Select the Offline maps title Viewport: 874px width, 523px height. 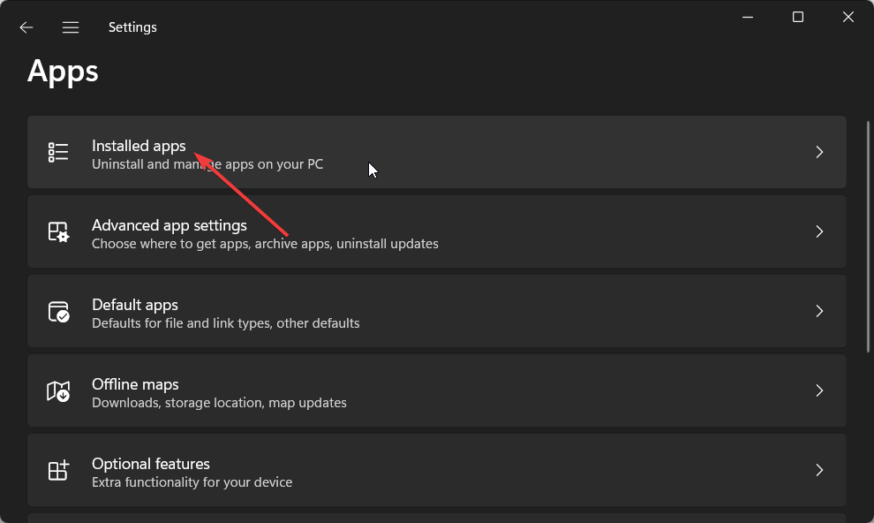[x=135, y=384]
